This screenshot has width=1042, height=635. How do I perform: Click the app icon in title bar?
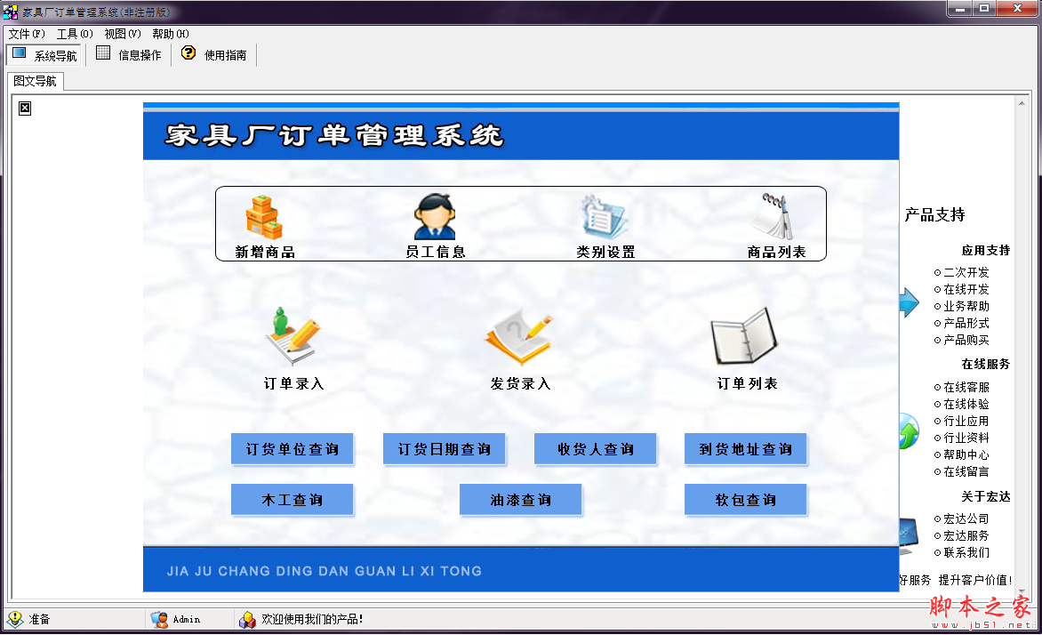11,12
